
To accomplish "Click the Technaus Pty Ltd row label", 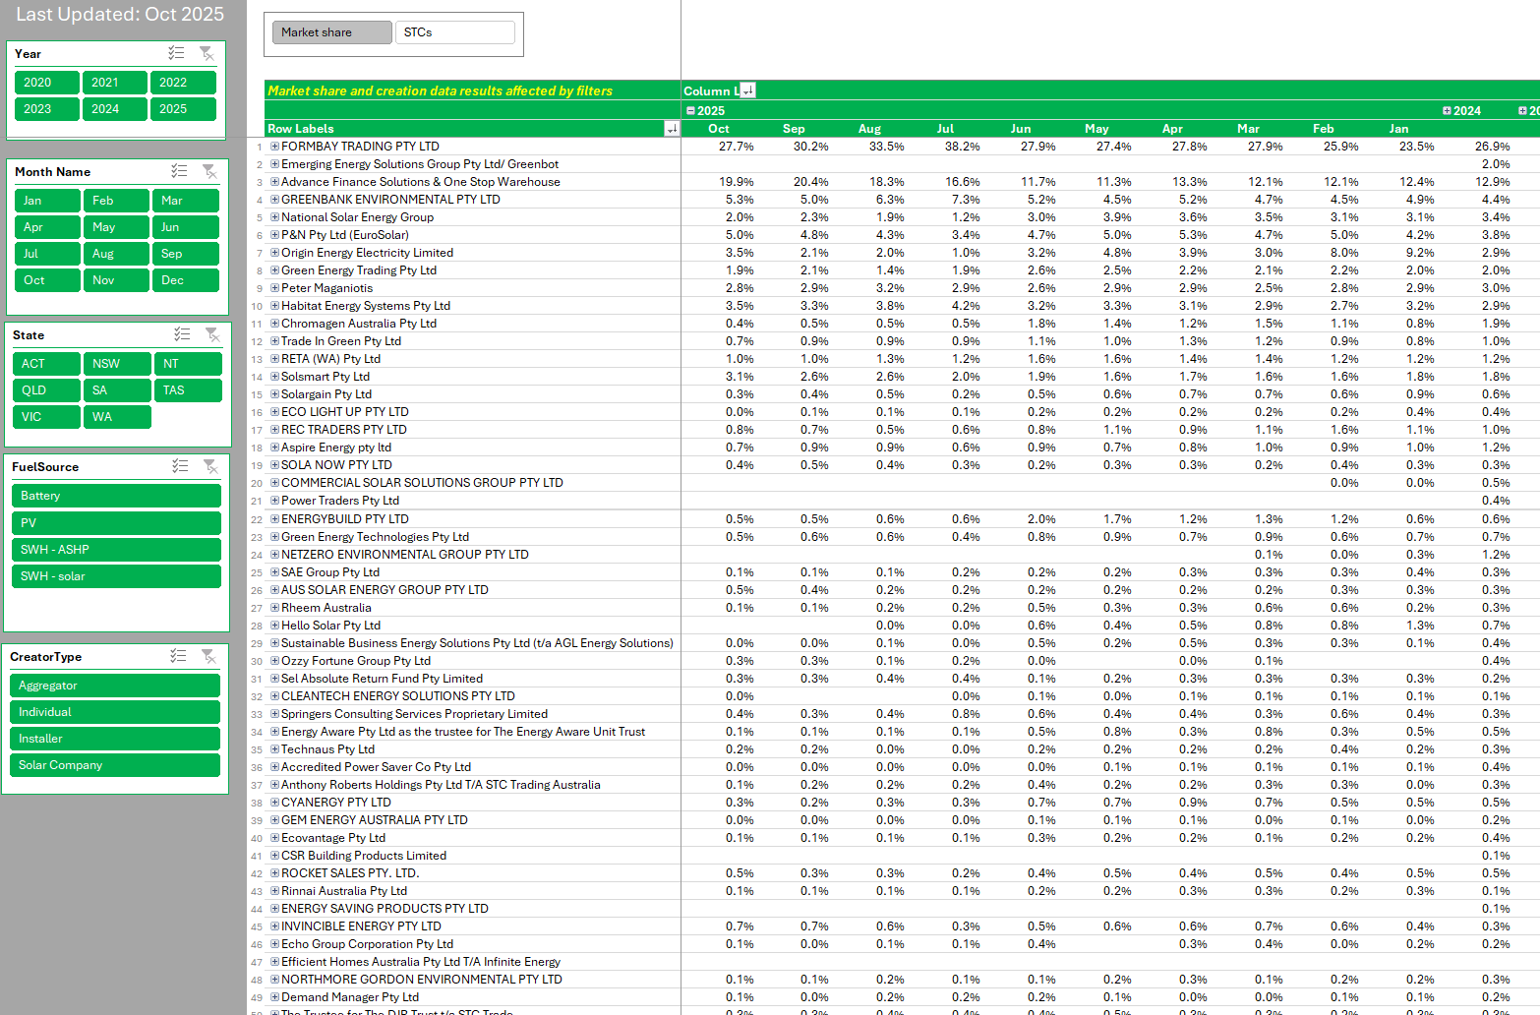I will point(327,749).
